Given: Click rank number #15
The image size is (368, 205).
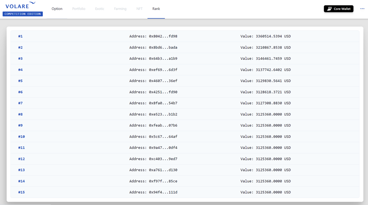Looking at the screenshot, I should (21, 192).
